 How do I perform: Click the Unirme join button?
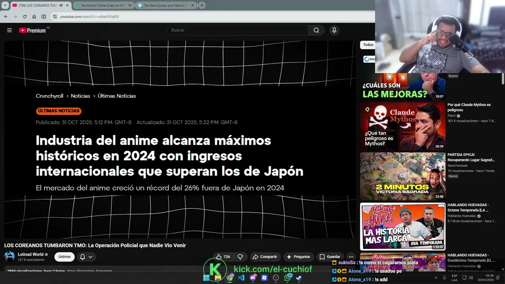click(x=64, y=257)
